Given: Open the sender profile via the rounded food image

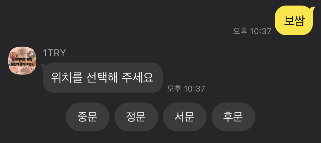Looking at the screenshot, I should click(22, 61).
